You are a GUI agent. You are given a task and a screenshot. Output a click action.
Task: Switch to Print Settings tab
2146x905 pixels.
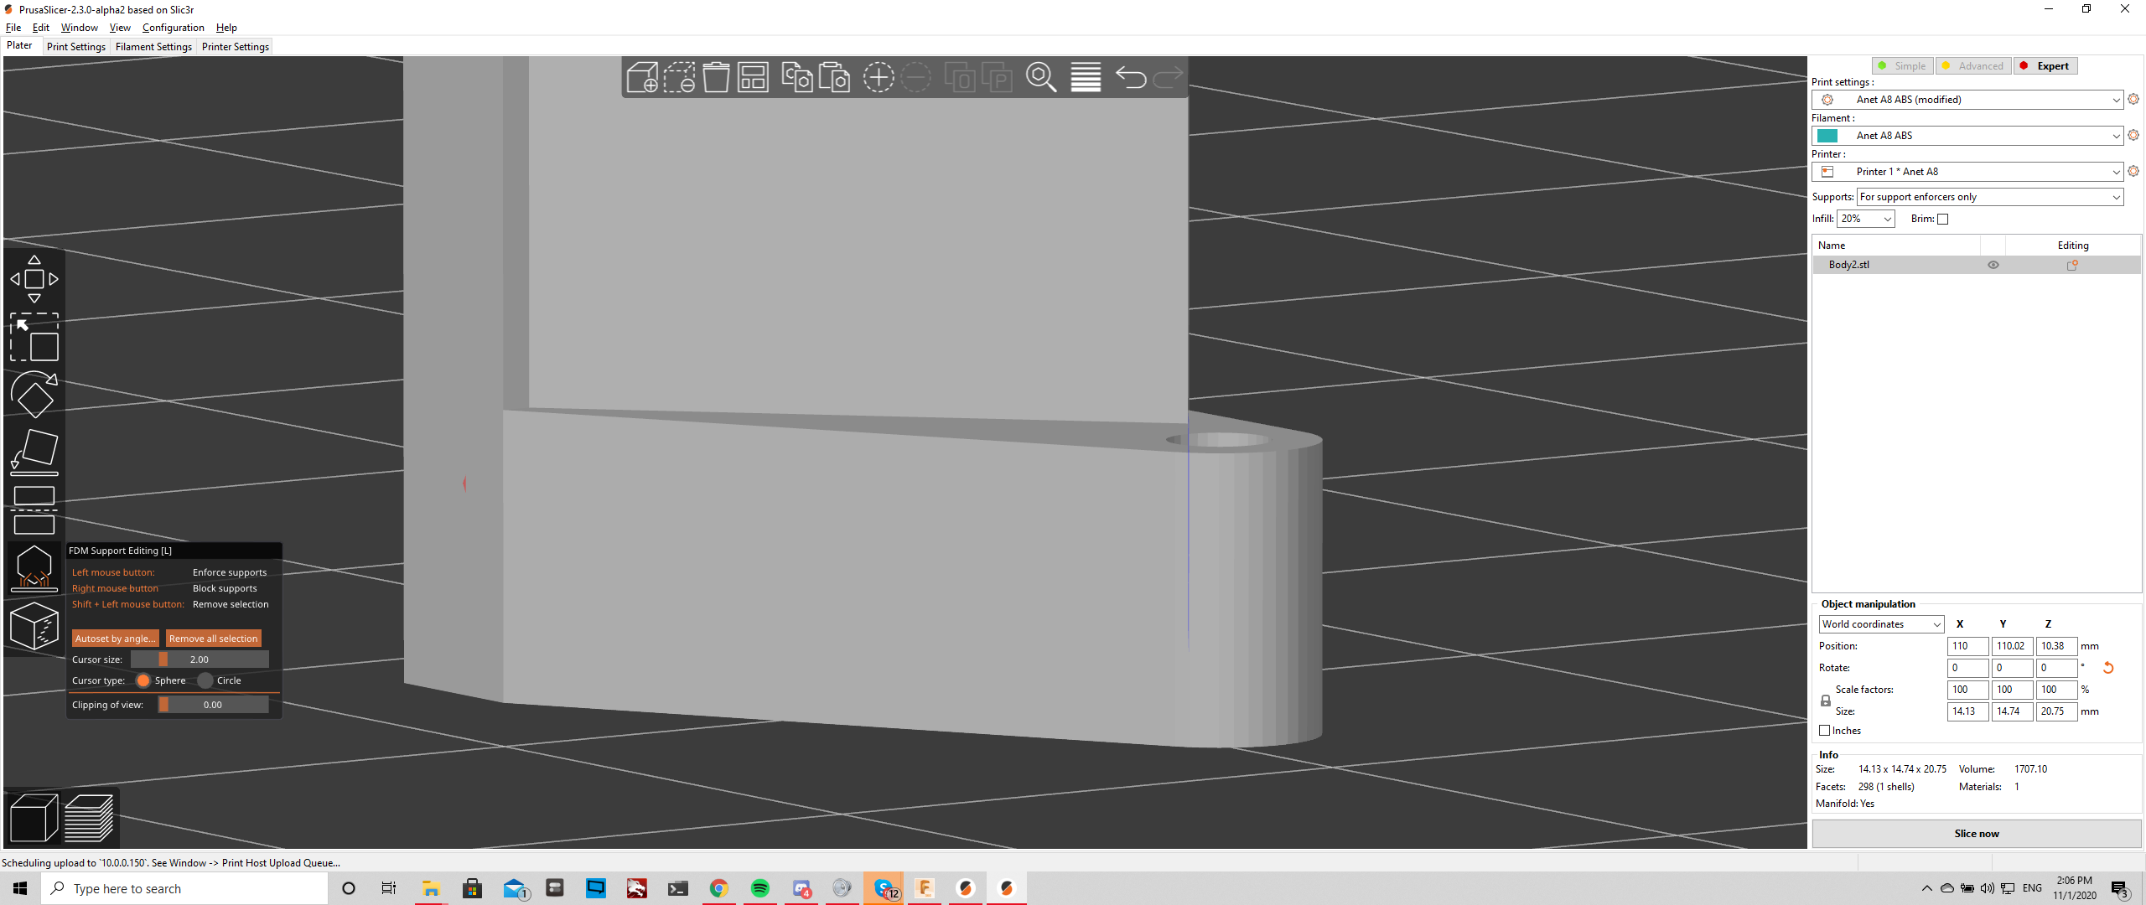click(x=76, y=47)
